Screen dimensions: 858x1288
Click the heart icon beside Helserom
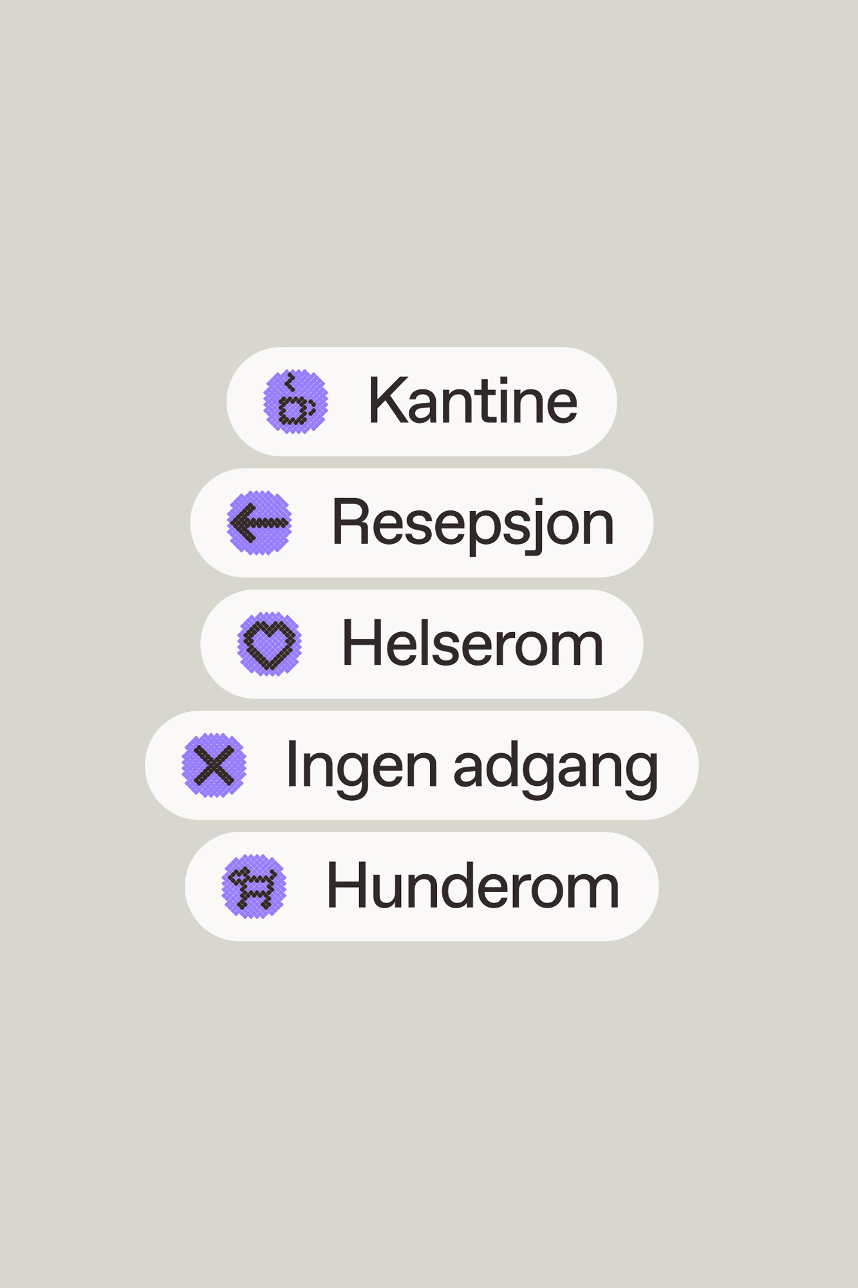[x=270, y=644]
